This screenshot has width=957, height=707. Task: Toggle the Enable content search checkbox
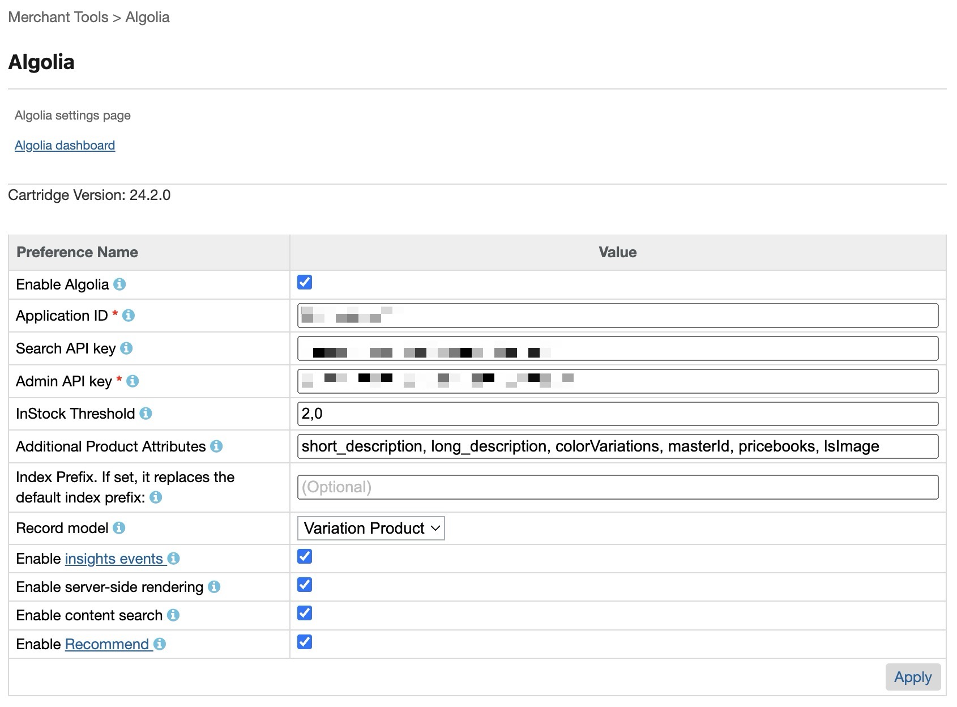[x=305, y=613]
